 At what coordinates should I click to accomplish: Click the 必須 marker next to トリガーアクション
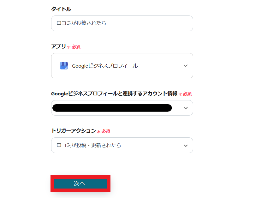[x=106, y=131]
